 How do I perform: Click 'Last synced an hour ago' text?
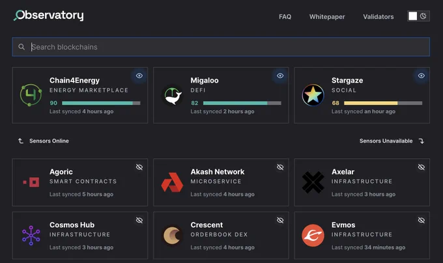(364, 111)
